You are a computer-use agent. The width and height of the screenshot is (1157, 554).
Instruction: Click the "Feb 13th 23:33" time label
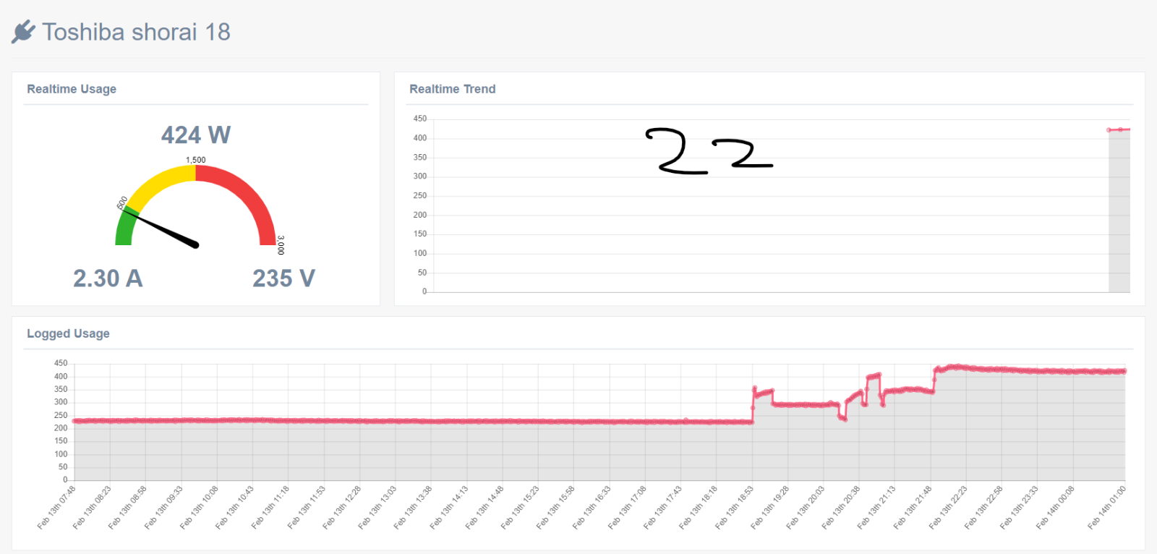(1020, 508)
